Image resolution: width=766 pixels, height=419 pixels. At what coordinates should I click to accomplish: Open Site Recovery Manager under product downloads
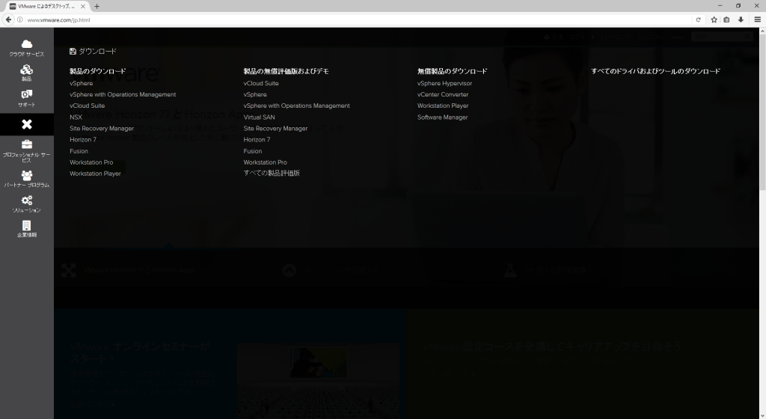coord(102,129)
